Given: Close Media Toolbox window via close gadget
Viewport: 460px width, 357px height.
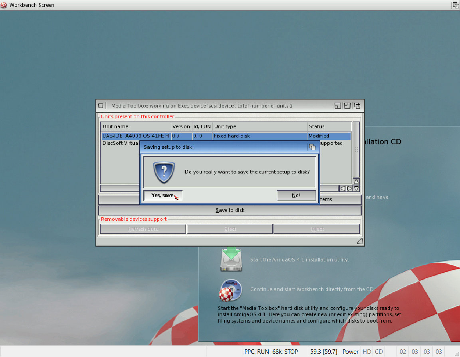Looking at the screenshot, I should pos(101,106).
